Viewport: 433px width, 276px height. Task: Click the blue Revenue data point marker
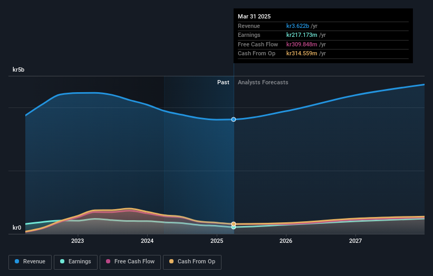(234, 120)
